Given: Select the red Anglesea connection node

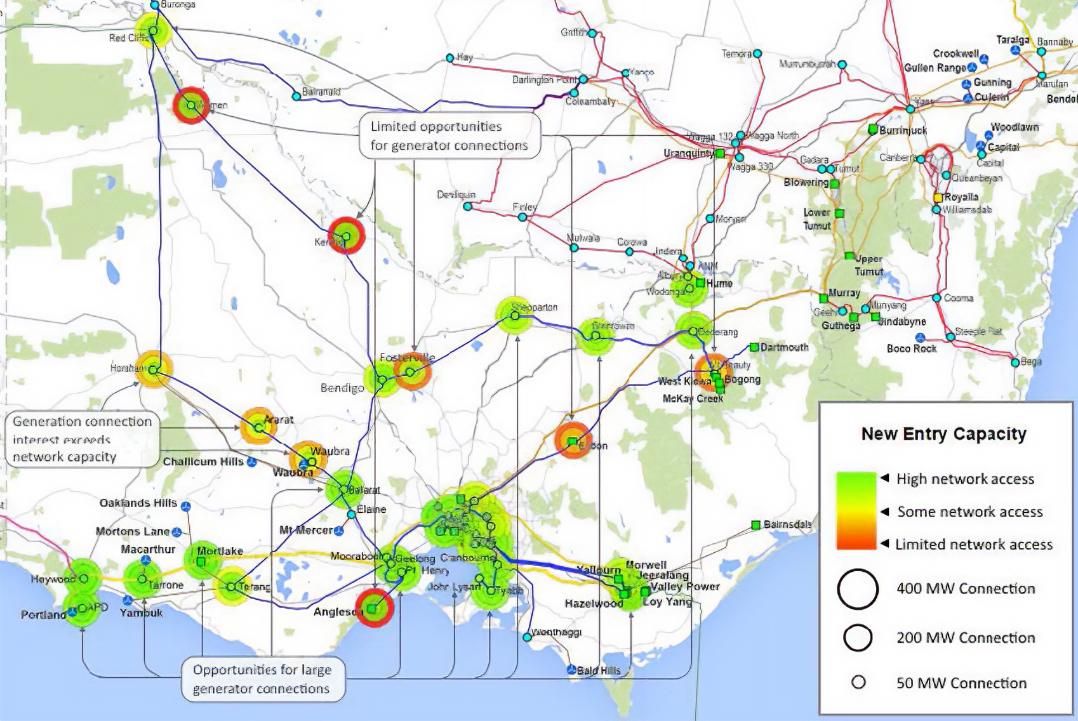Looking at the screenshot, I should pyautogui.click(x=373, y=607).
